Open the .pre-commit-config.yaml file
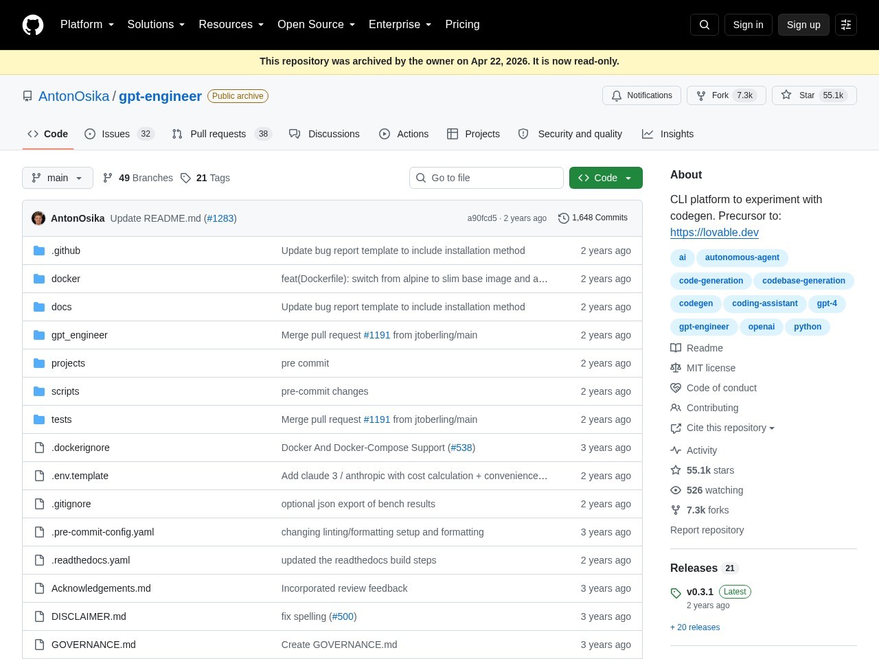Viewport: 879px width, 659px height. tap(103, 532)
